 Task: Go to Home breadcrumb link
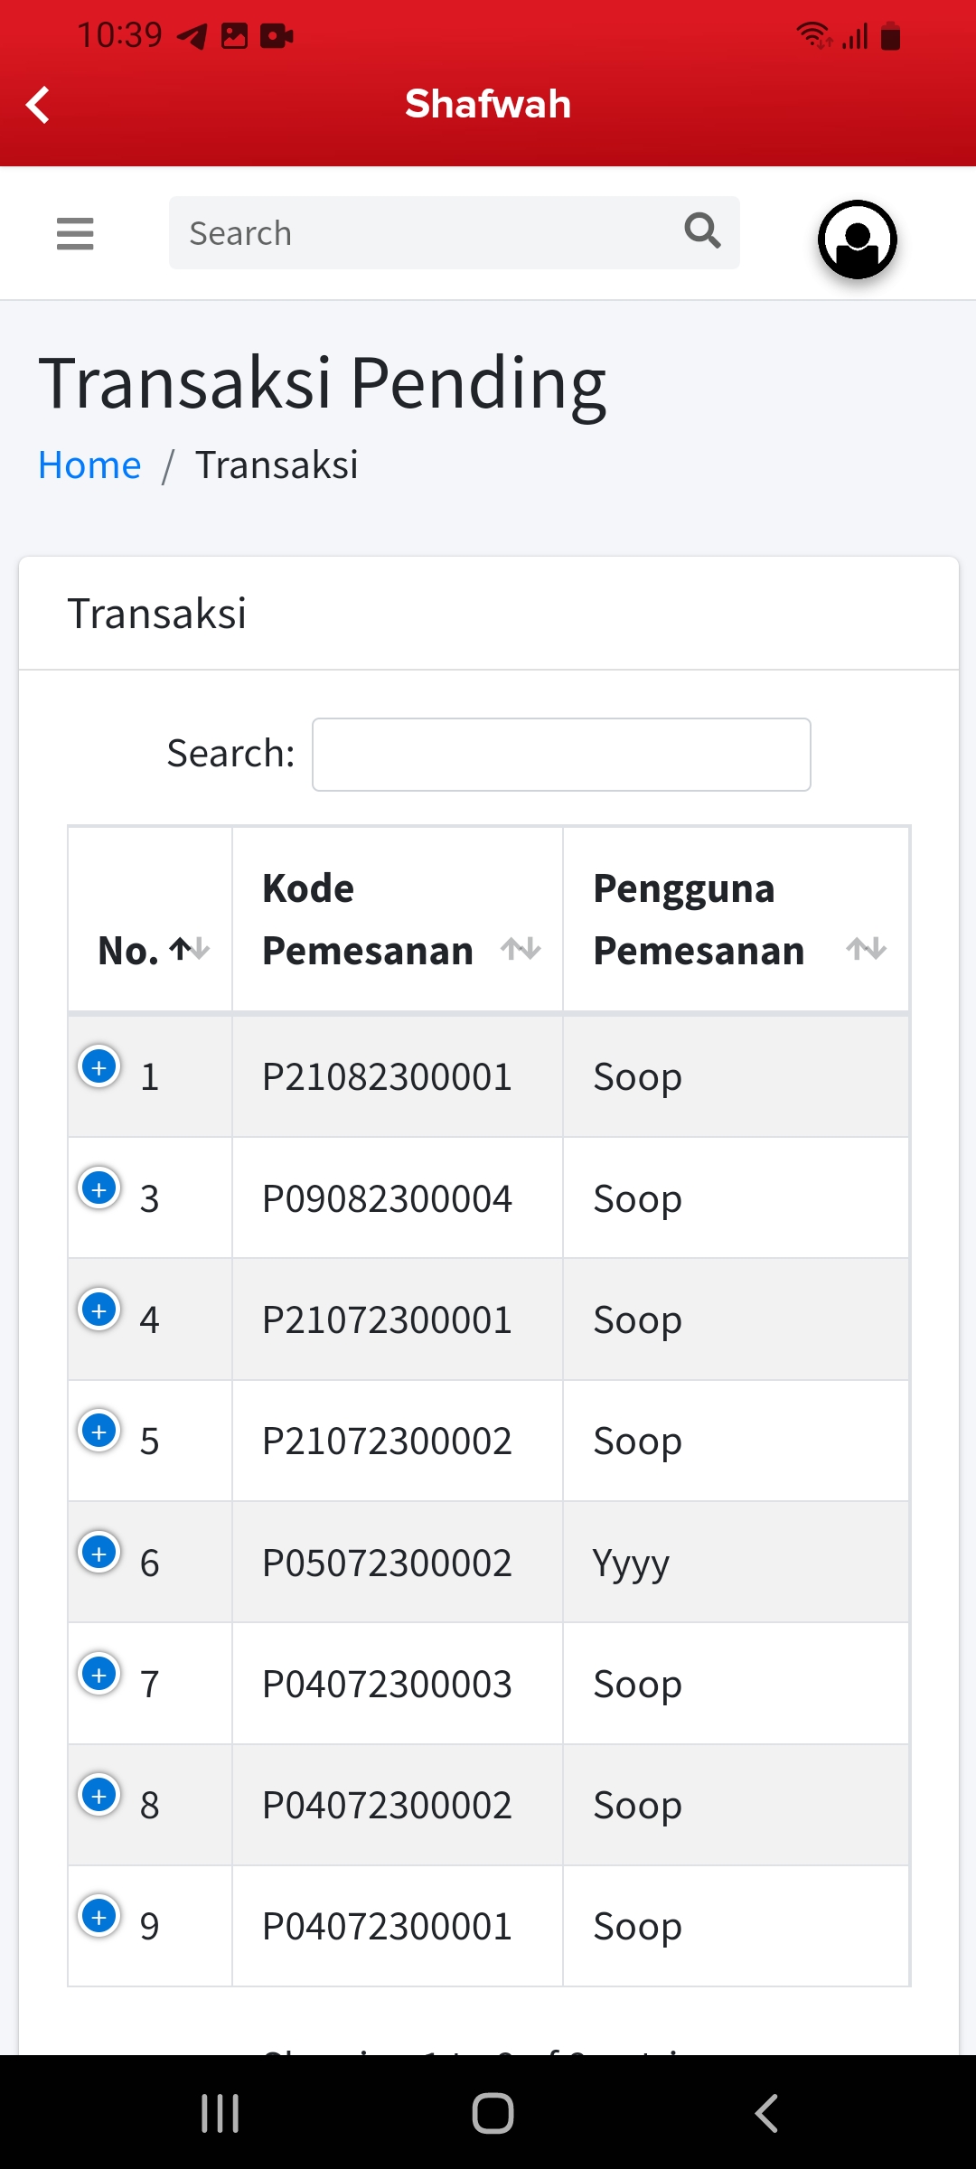[x=89, y=465]
